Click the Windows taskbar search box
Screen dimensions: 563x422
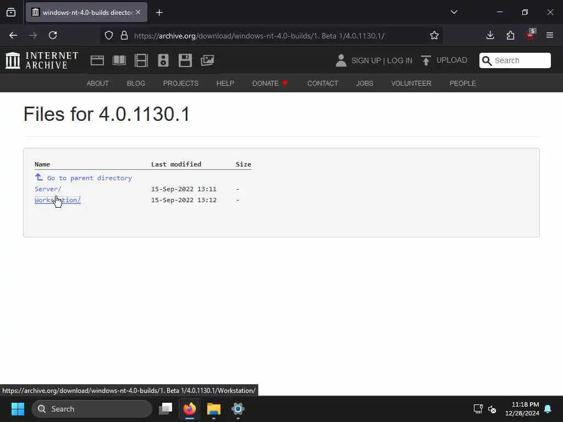pos(92,409)
